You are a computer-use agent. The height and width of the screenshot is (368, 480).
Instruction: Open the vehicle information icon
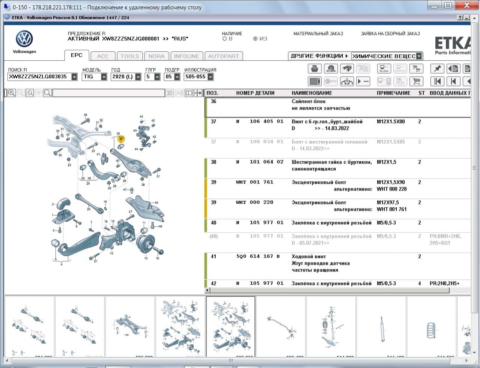point(347,81)
